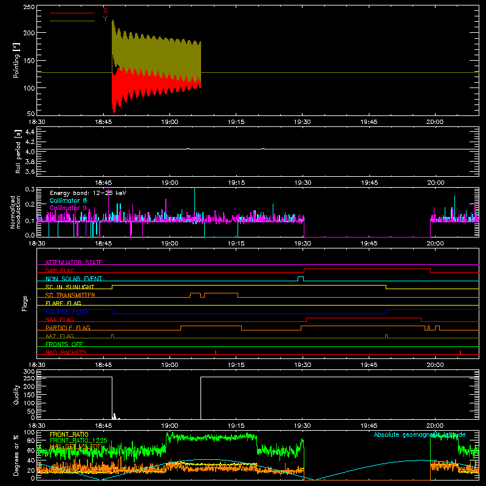Click the 19:15 time label under Roll period plot
Image resolution: width=486 pixels, height=486 pixels.
(x=236, y=183)
